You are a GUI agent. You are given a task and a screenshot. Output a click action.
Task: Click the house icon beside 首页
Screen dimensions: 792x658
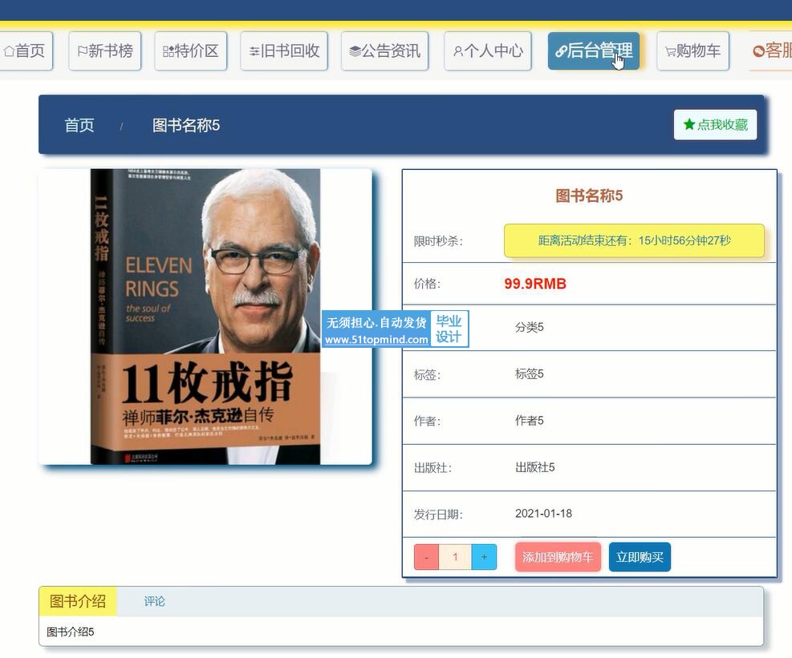[9, 51]
